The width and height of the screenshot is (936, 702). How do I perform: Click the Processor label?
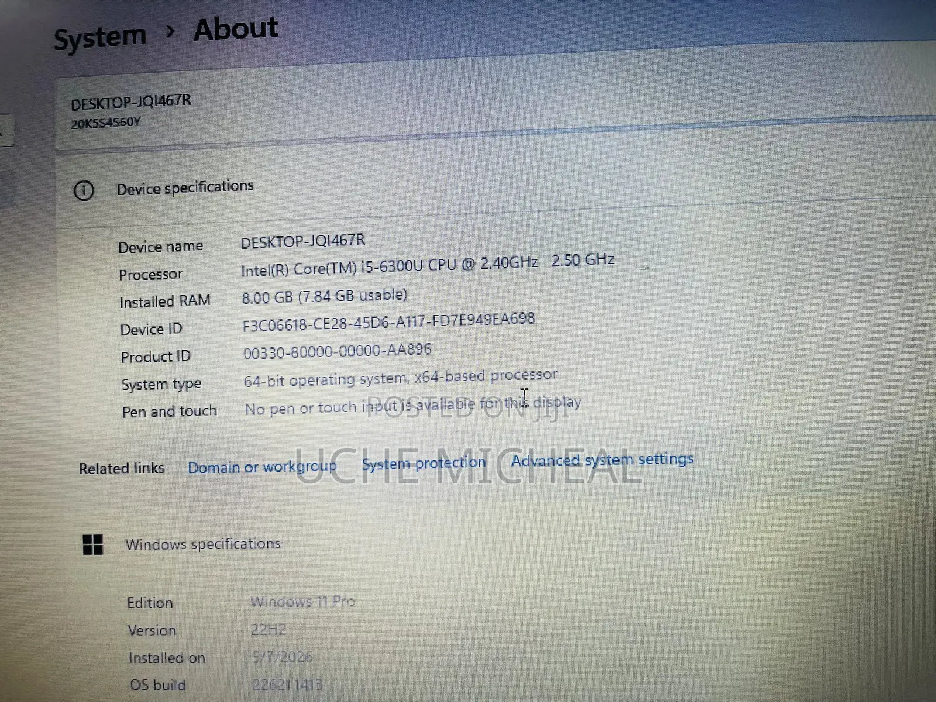pyautogui.click(x=150, y=274)
